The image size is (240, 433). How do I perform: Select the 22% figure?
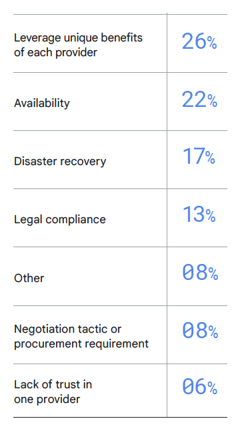199,100
